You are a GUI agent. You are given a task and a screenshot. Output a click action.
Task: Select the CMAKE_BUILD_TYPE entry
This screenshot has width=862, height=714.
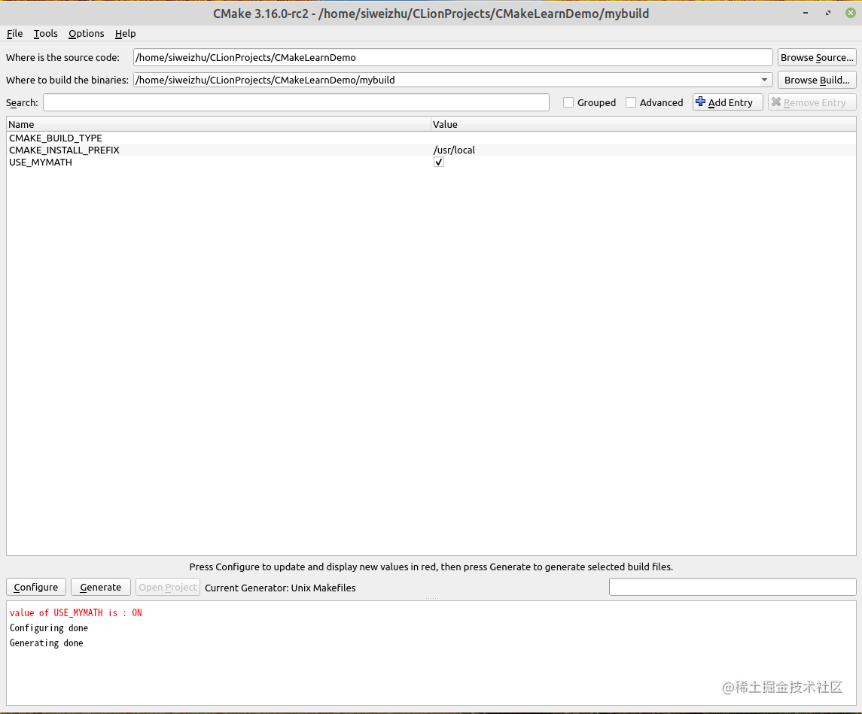(x=56, y=138)
